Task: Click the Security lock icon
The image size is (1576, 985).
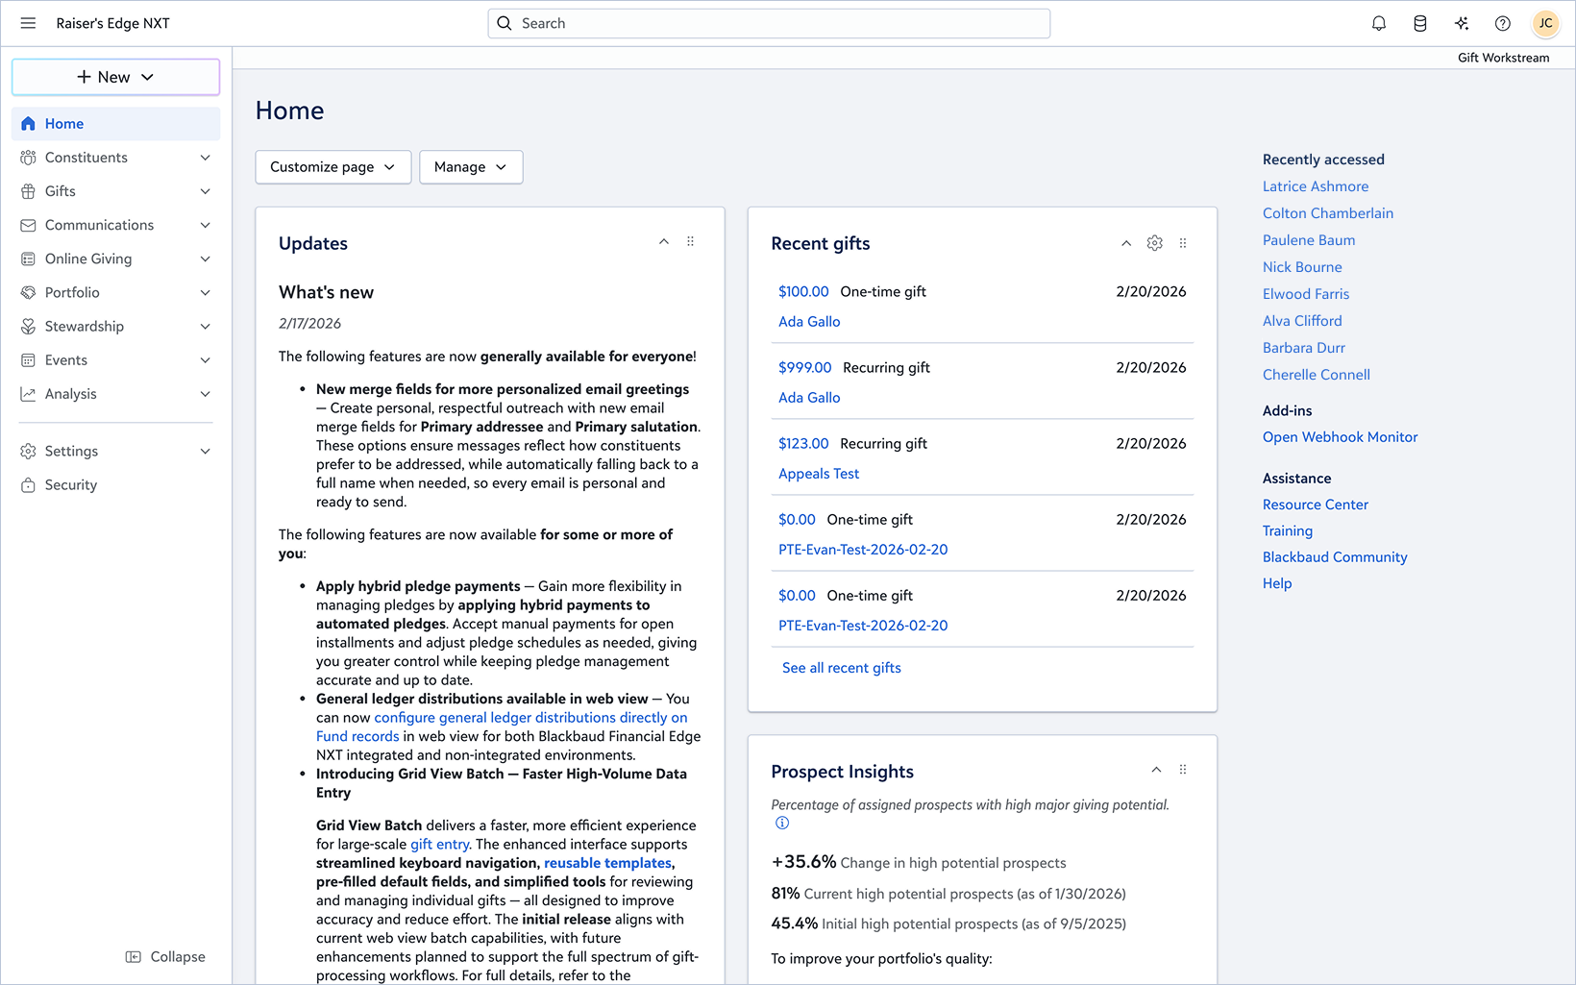Action: pyautogui.click(x=28, y=485)
